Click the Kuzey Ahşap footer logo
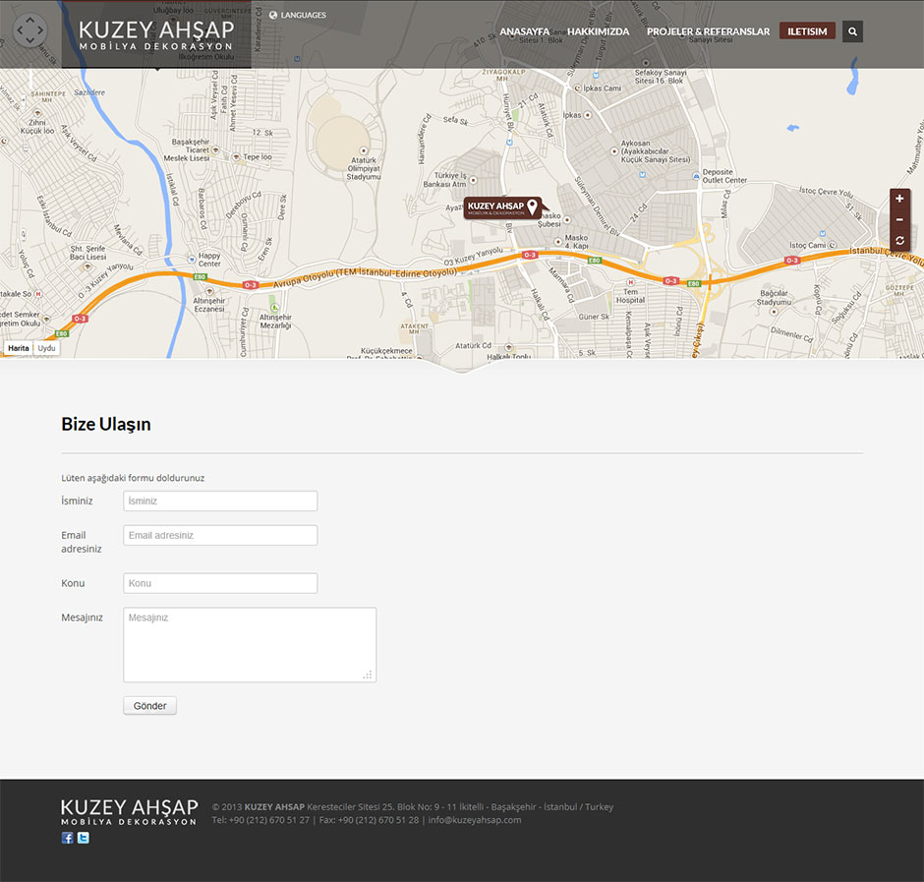The width and height of the screenshot is (924, 882). pyautogui.click(x=129, y=812)
